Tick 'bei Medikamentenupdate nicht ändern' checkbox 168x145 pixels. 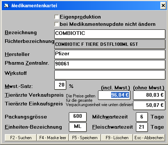[56, 24]
